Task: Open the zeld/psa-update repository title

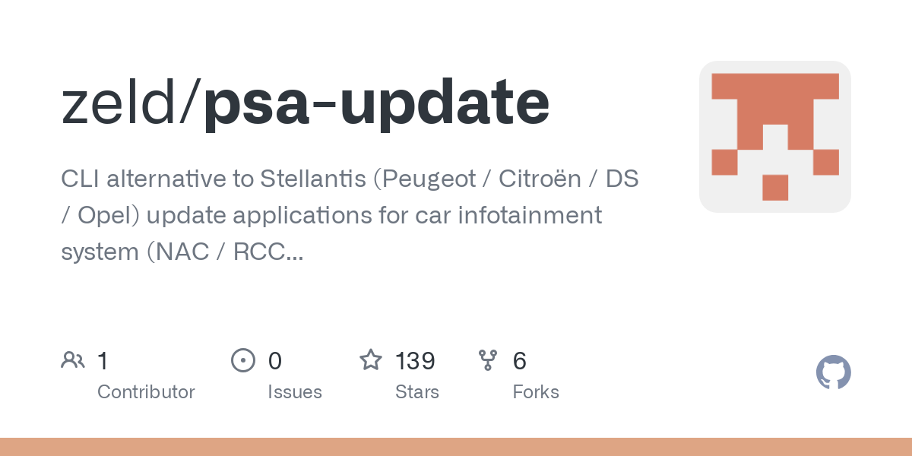Action: (305, 104)
